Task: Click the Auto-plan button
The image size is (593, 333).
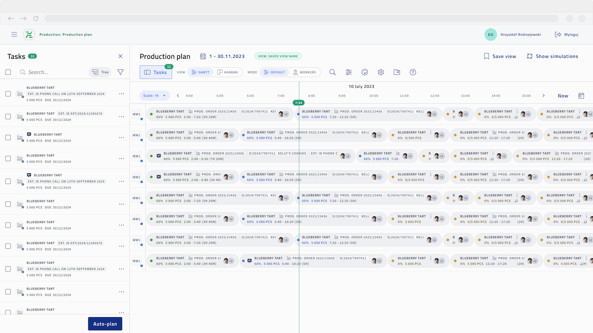Action: click(x=105, y=324)
